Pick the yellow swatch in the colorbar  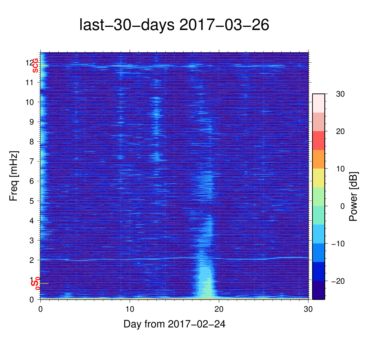[318, 178]
